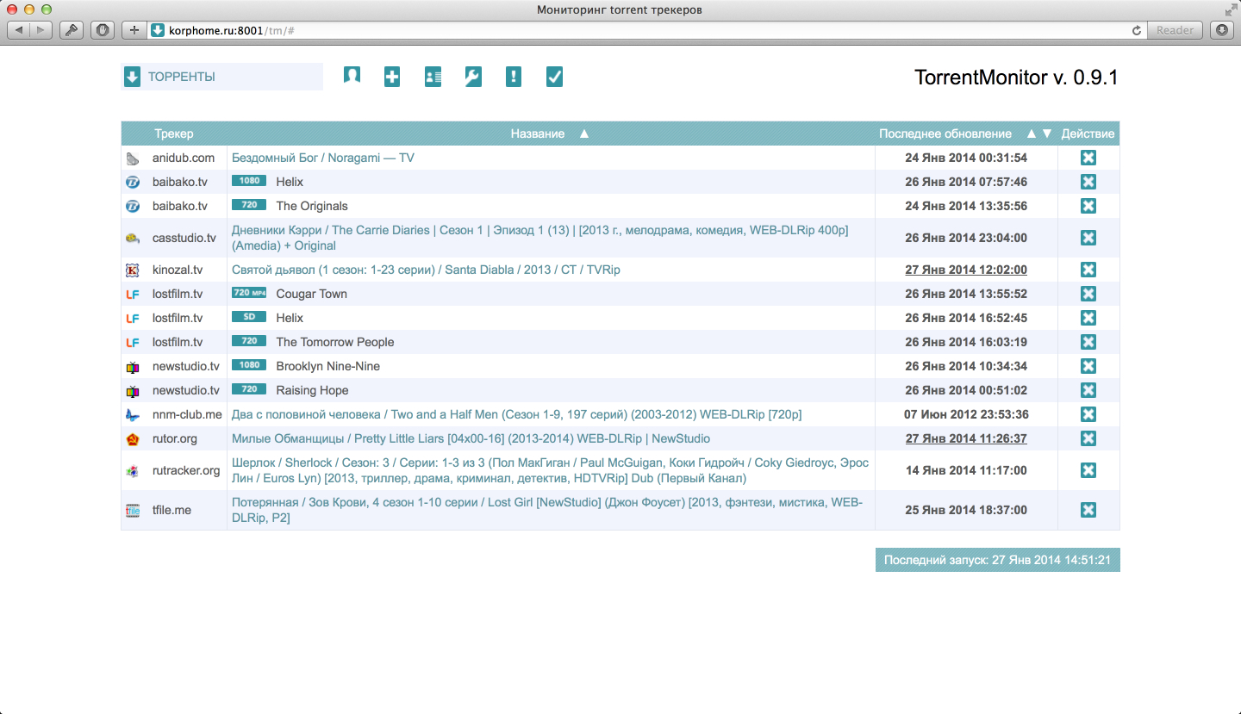
Task: Delete the Two and a Half Men entry
Action: click(1088, 414)
